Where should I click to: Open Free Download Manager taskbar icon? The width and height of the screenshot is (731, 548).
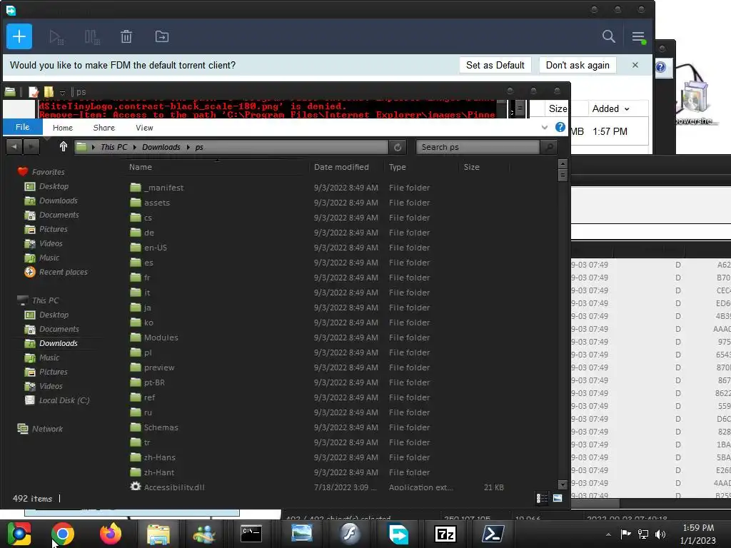[398, 534]
